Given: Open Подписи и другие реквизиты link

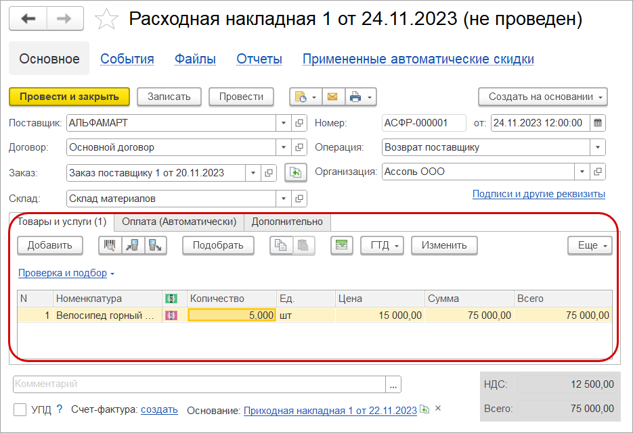Looking at the screenshot, I should coord(538,194).
